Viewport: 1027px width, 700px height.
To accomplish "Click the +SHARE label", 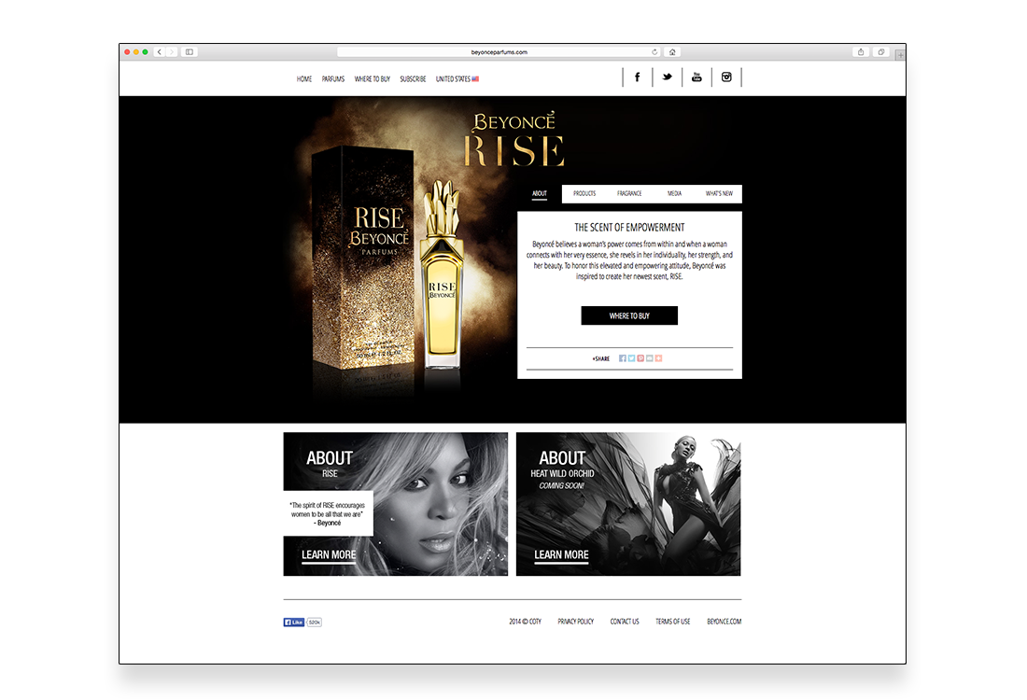I will 600,358.
